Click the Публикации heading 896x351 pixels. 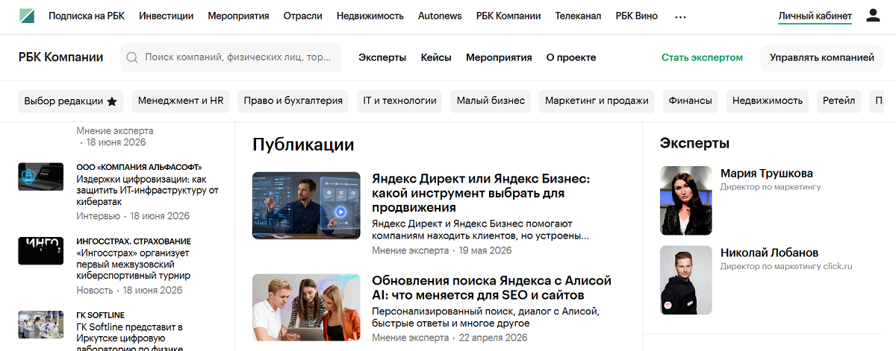pos(303,145)
